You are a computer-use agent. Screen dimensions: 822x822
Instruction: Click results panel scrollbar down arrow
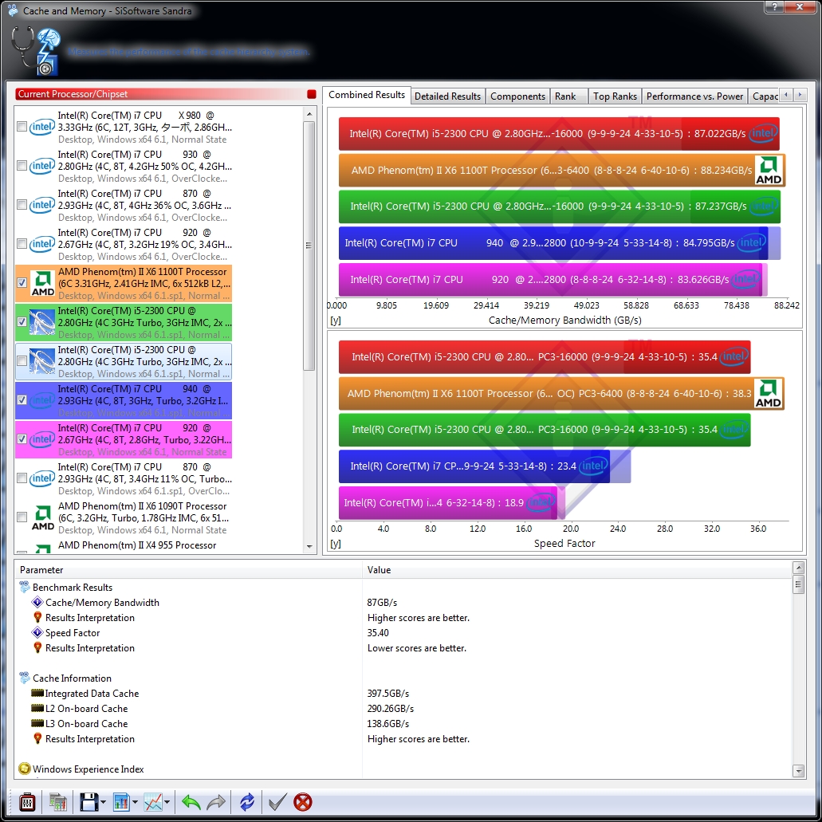pos(798,771)
